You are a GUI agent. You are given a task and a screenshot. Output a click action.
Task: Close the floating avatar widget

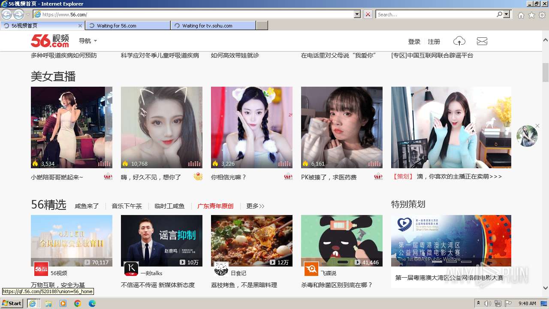[x=537, y=127]
